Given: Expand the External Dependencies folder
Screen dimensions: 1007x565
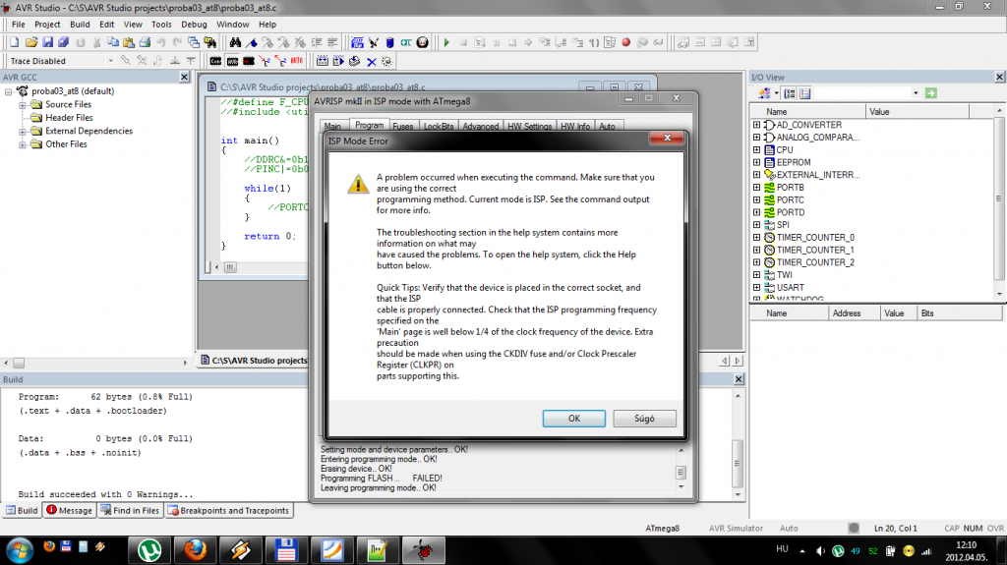Looking at the screenshot, I should coord(23,131).
